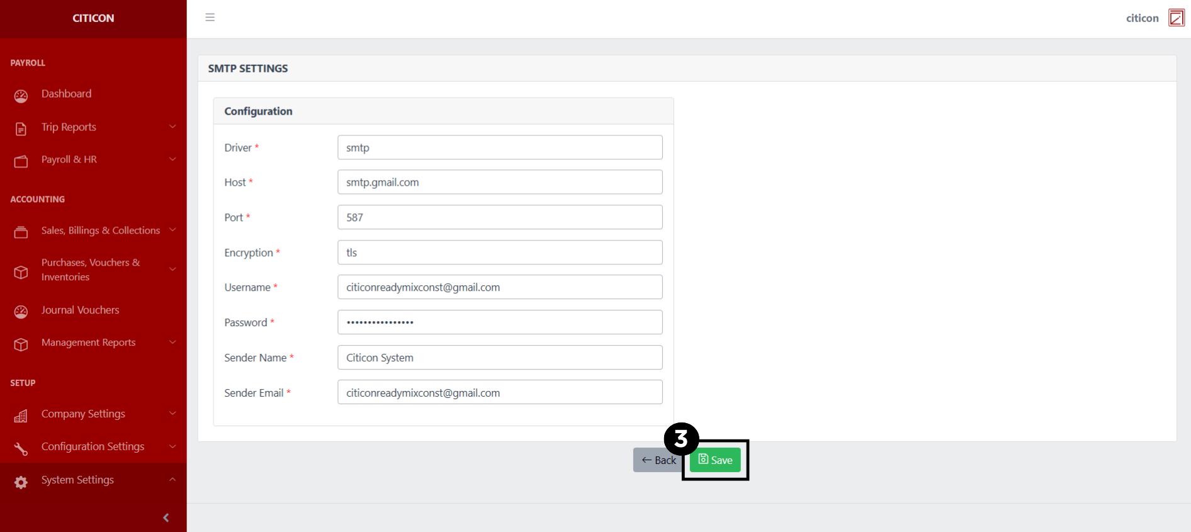The width and height of the screenshot is (1191, 532).
Task: Open the Company Settings menu
Action: (x=93, y=414)
